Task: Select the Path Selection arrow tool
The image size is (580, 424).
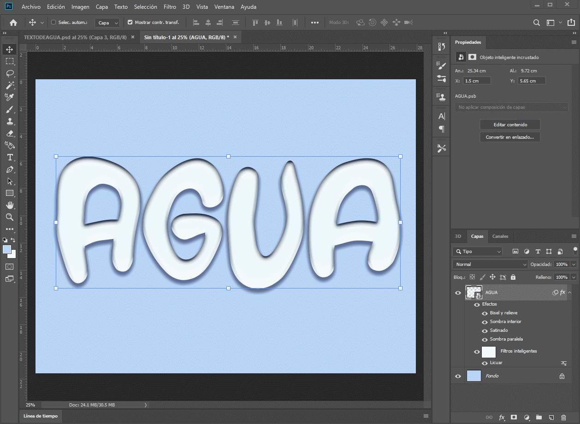Action: click(x=10, y=182)
